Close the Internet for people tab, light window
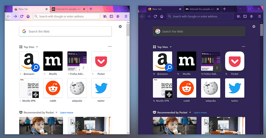 coord(84,9)
